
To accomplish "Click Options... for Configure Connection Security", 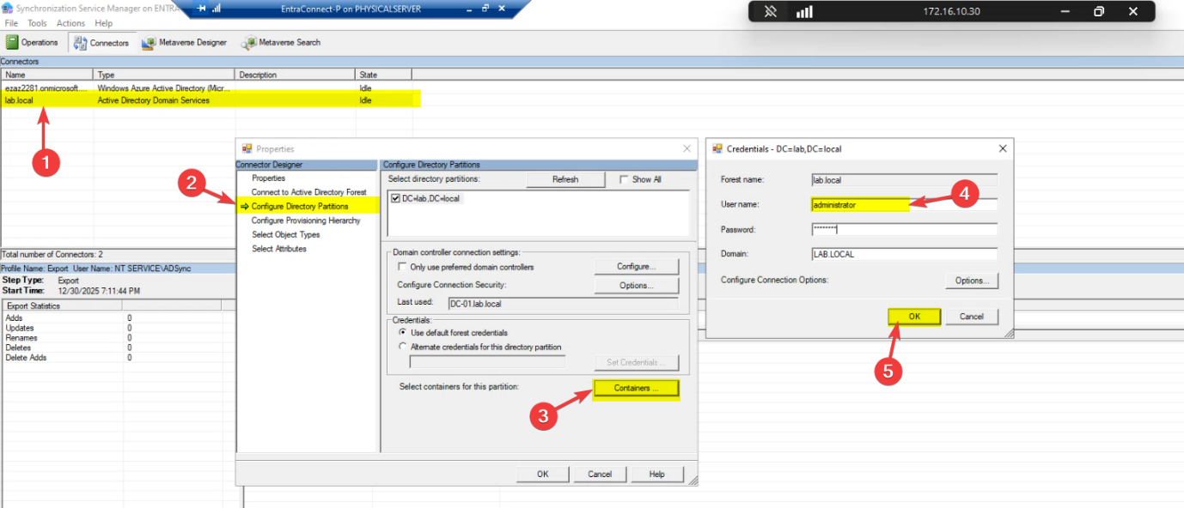I will click(636, 285).
